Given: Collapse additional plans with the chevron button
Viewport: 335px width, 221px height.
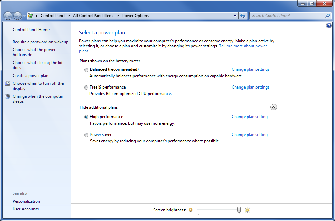Looking at the screenshot, I should click(274, 107).
